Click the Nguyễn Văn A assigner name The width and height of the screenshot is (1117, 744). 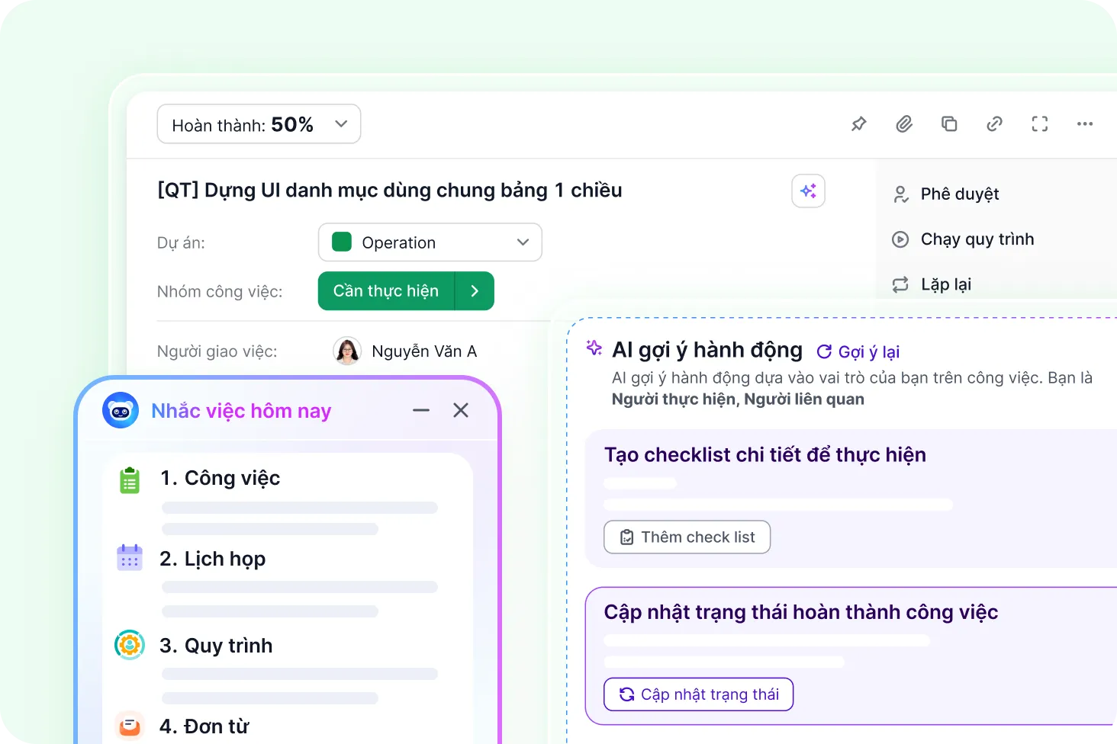(x=424, y=351)
